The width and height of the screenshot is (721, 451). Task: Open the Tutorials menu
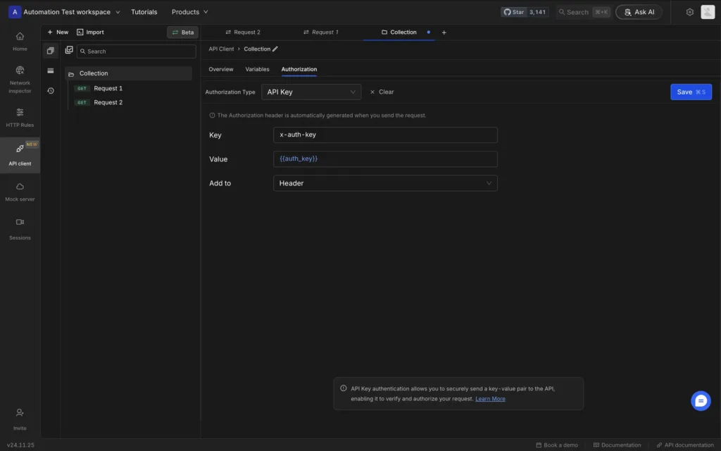click(144, 12)
